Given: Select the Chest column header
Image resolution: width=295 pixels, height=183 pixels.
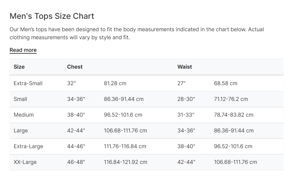Looking at the screenshot, I should (75, 67).
